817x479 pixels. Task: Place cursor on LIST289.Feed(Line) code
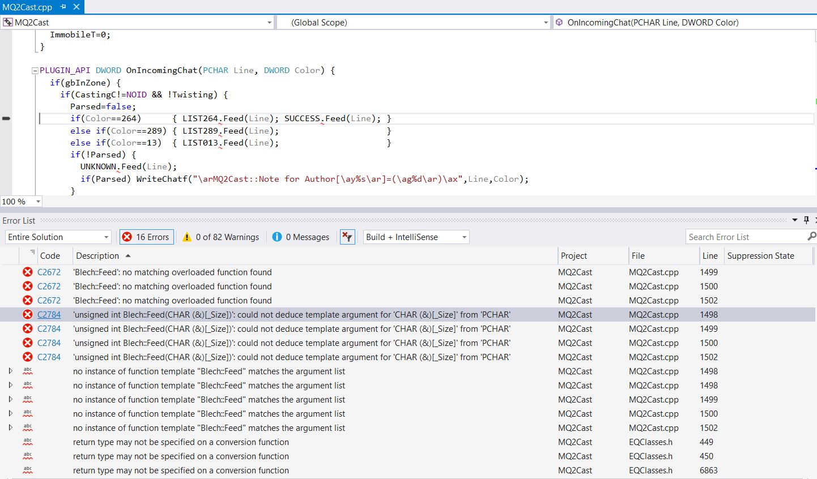click(230, 131)
